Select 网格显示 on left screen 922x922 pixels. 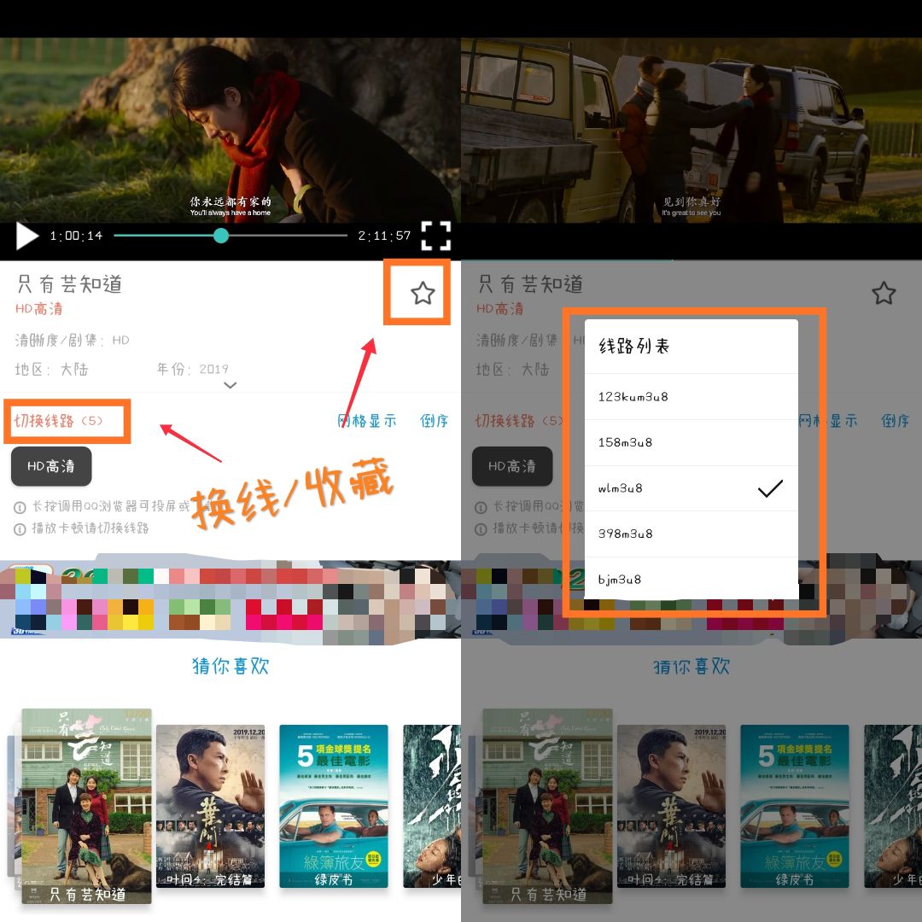(x=367, y=420)
